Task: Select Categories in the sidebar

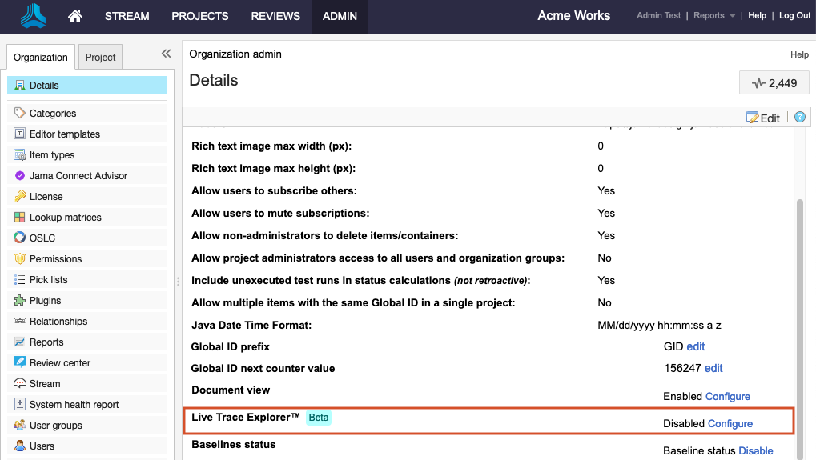Action: tap(87, 113)
